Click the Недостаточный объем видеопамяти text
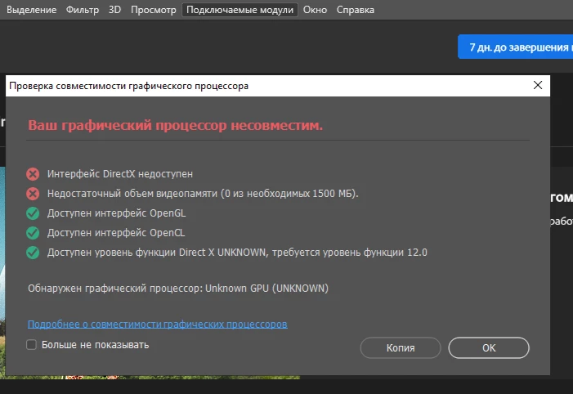The height and width of the screenshot is (394, 573). 203,194
